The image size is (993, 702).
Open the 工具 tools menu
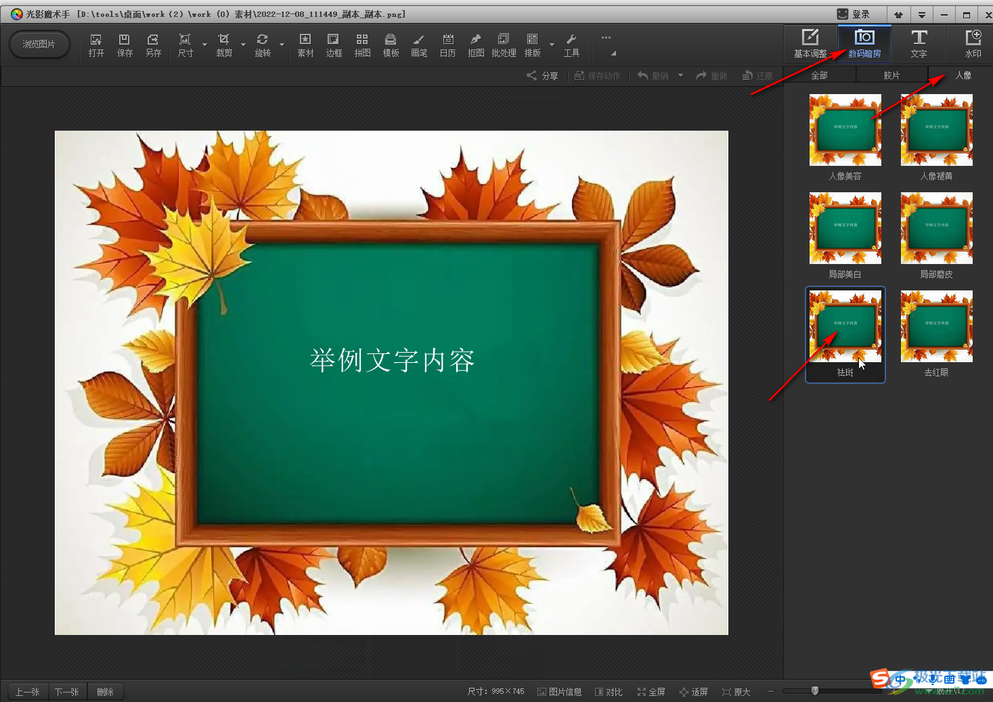[571, 45]
